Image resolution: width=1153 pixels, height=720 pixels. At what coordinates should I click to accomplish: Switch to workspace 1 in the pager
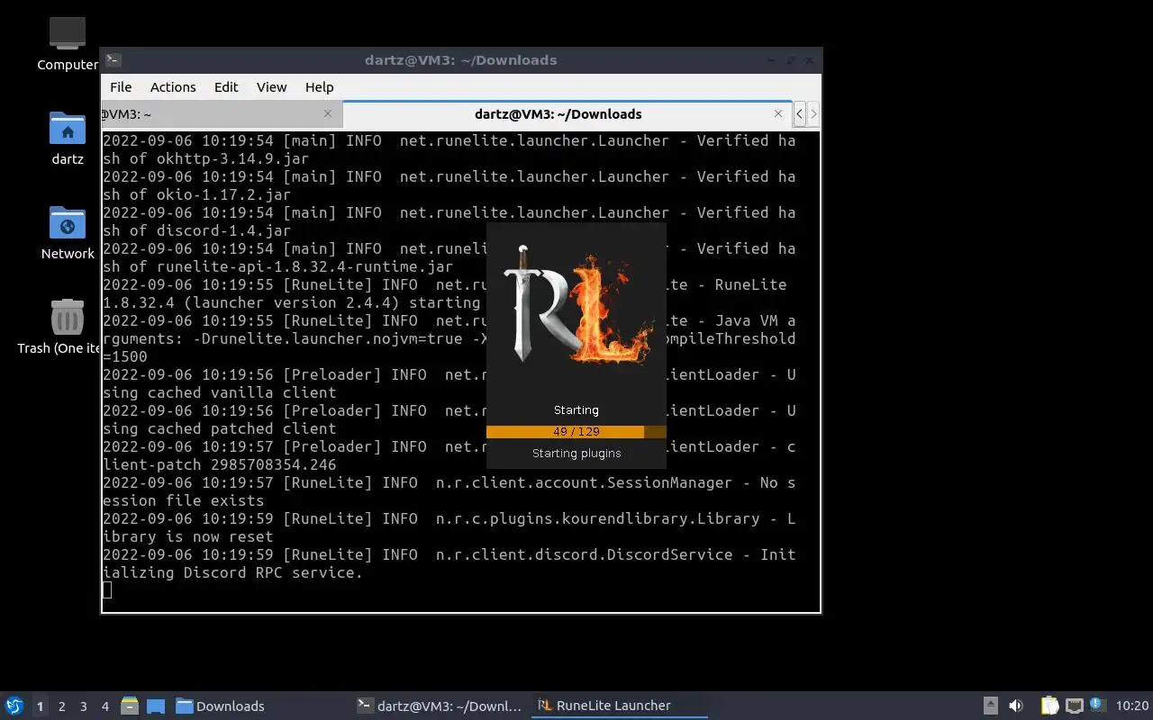[x=40, y=706]
